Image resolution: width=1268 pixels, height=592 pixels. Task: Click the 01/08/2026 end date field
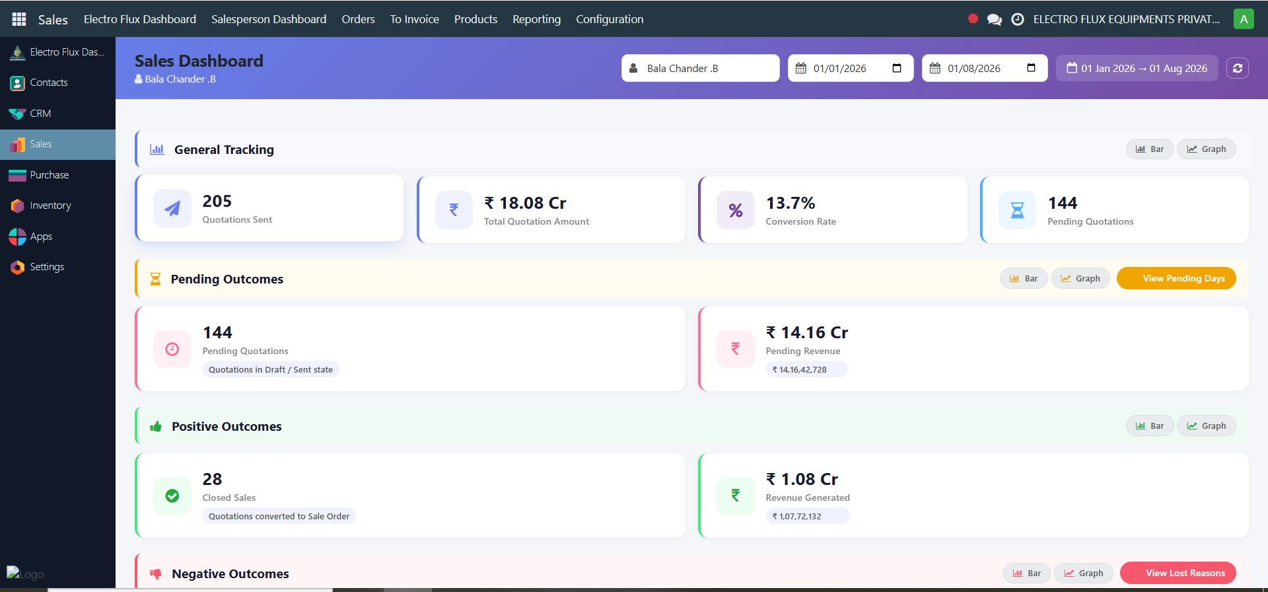click(x=985, y=68)
